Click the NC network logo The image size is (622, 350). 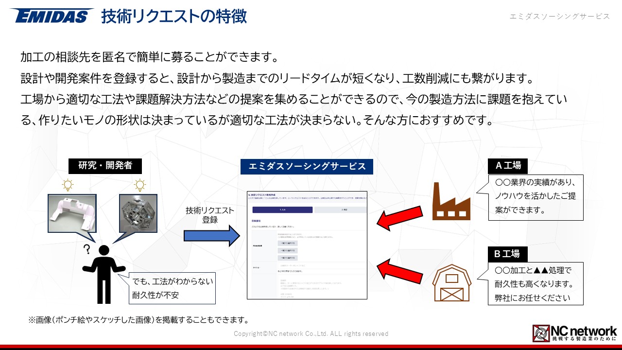pyautogui.click(x=575, y=333)
